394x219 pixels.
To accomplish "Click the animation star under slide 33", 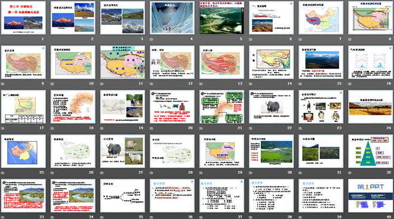I will tap(3, 217).
